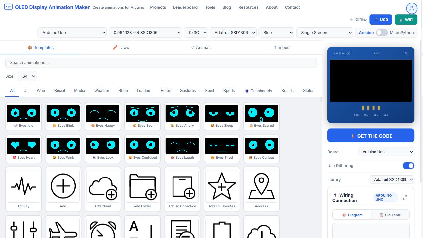This screenshot has height=238, width=423.
Task: Open the Single Screen dropdown
Action: tap(325, 33)
